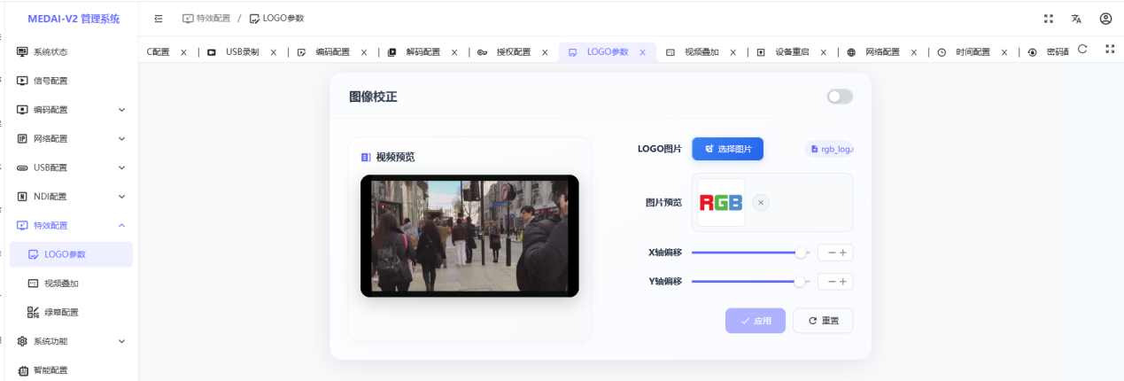Expand the 网络配置 sidebar submenu arrow

point(121,138)
